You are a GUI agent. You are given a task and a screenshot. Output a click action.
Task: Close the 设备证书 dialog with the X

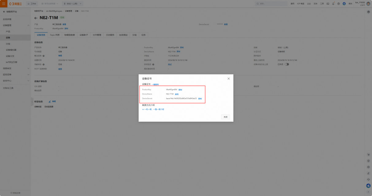click(x=228, y=79)
